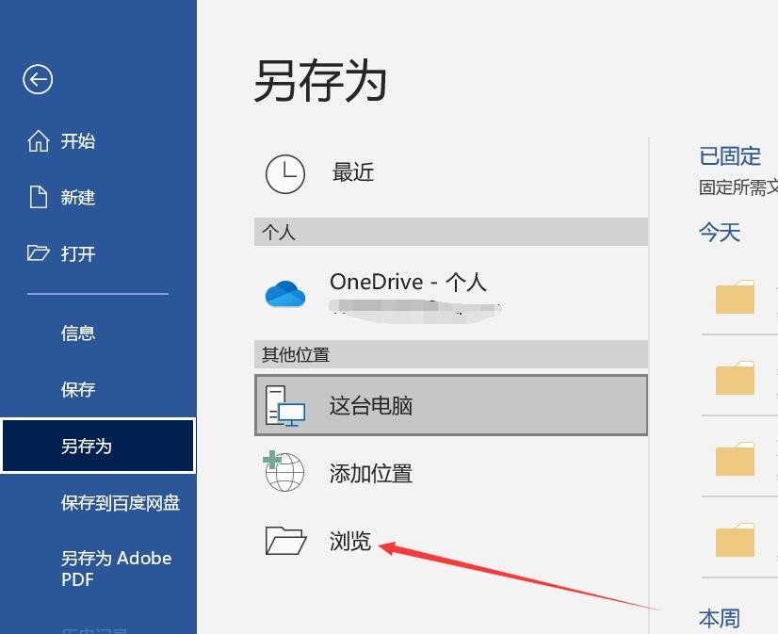
Task: Click the 添加位置 globe icon
Action: [x=284, y=473]
